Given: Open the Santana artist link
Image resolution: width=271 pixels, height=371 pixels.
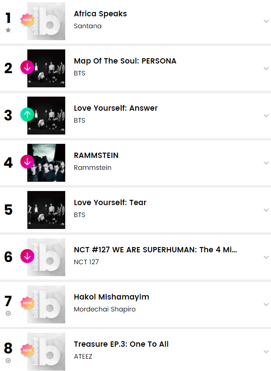Looking at the screenshot, I should click(x=88, y=26).
